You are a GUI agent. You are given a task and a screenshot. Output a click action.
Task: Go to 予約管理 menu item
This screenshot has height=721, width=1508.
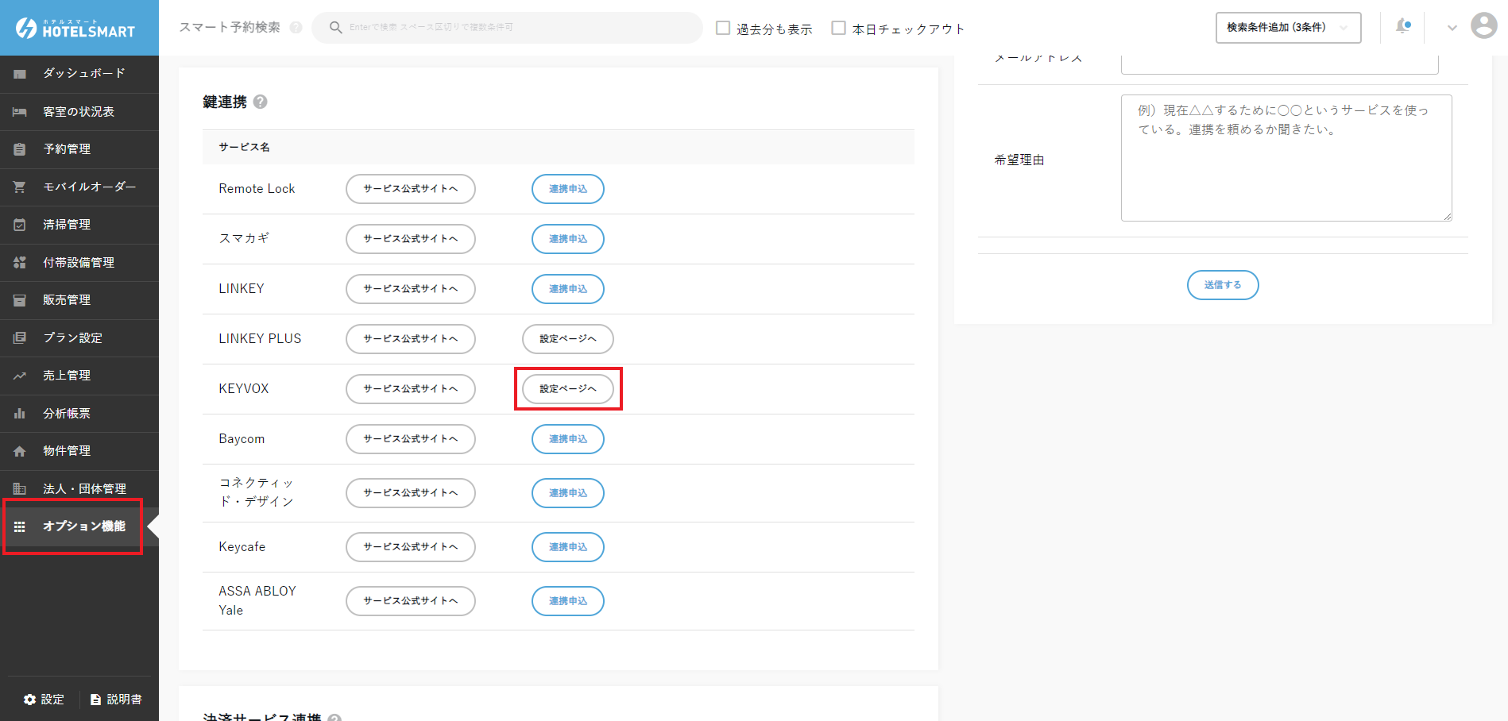pos(67,149)
